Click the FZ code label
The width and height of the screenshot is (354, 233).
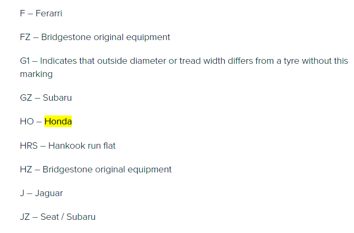click(x=25, y=37)
